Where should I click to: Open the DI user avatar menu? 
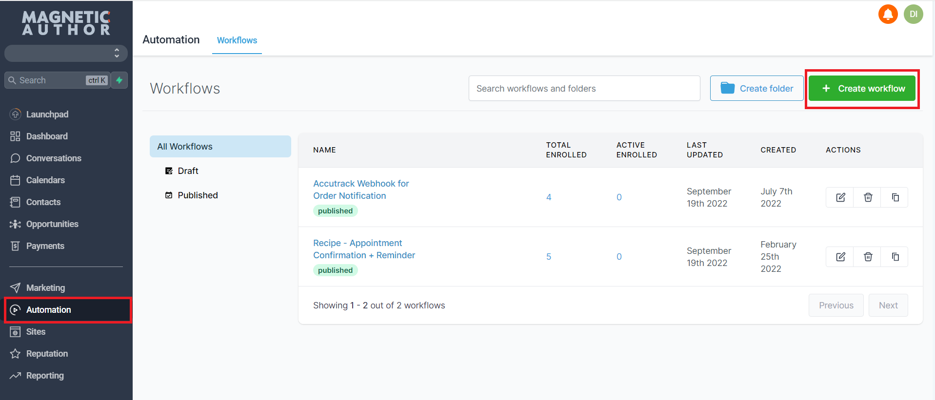pos(913,14)
